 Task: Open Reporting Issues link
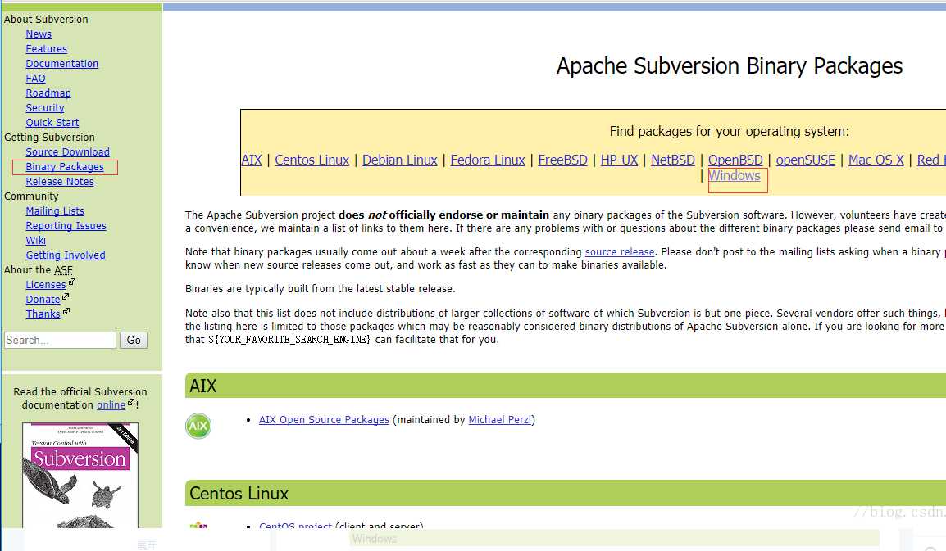[x=66, y=225]
